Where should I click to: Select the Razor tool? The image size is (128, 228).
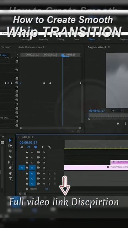pyautogui.click(x=10, y=157)
